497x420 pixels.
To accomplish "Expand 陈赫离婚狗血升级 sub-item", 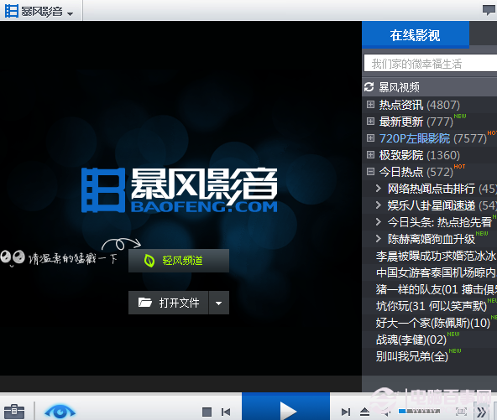I will point(378,239).
